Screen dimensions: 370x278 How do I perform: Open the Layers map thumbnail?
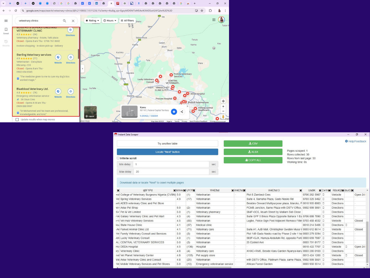[90, 113]
